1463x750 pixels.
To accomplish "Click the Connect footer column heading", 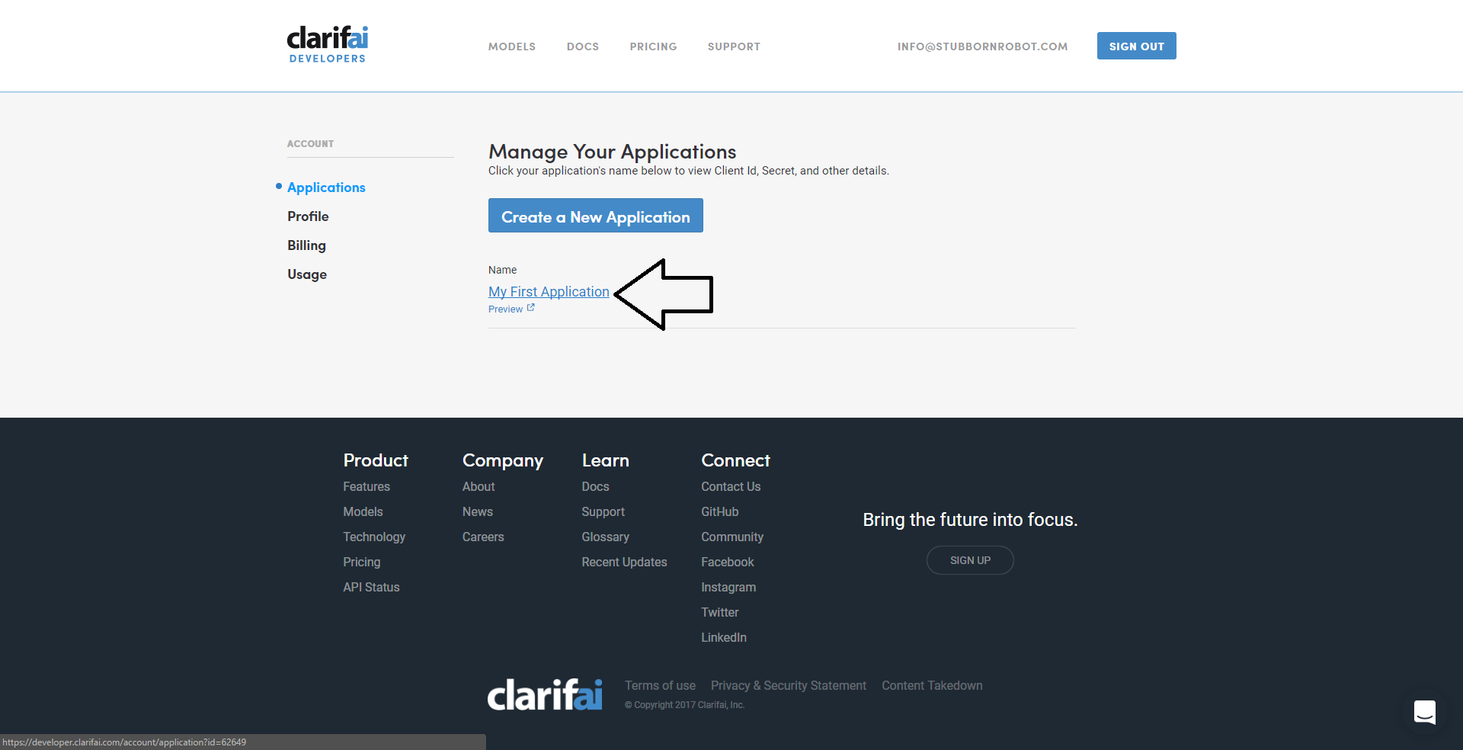I will tap(735, 460).
